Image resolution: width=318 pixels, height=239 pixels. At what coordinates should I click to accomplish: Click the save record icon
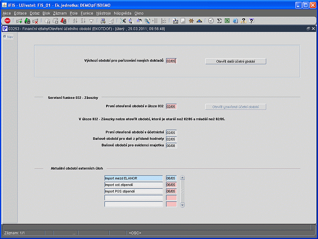[x=27, y=21]
